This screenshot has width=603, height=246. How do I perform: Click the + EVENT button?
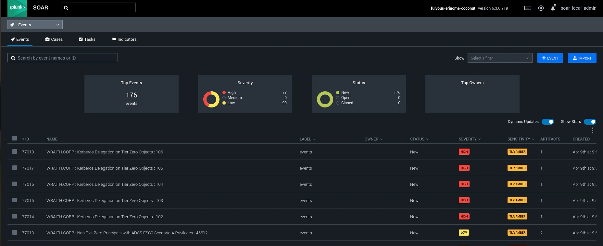(x=550, y=58)
